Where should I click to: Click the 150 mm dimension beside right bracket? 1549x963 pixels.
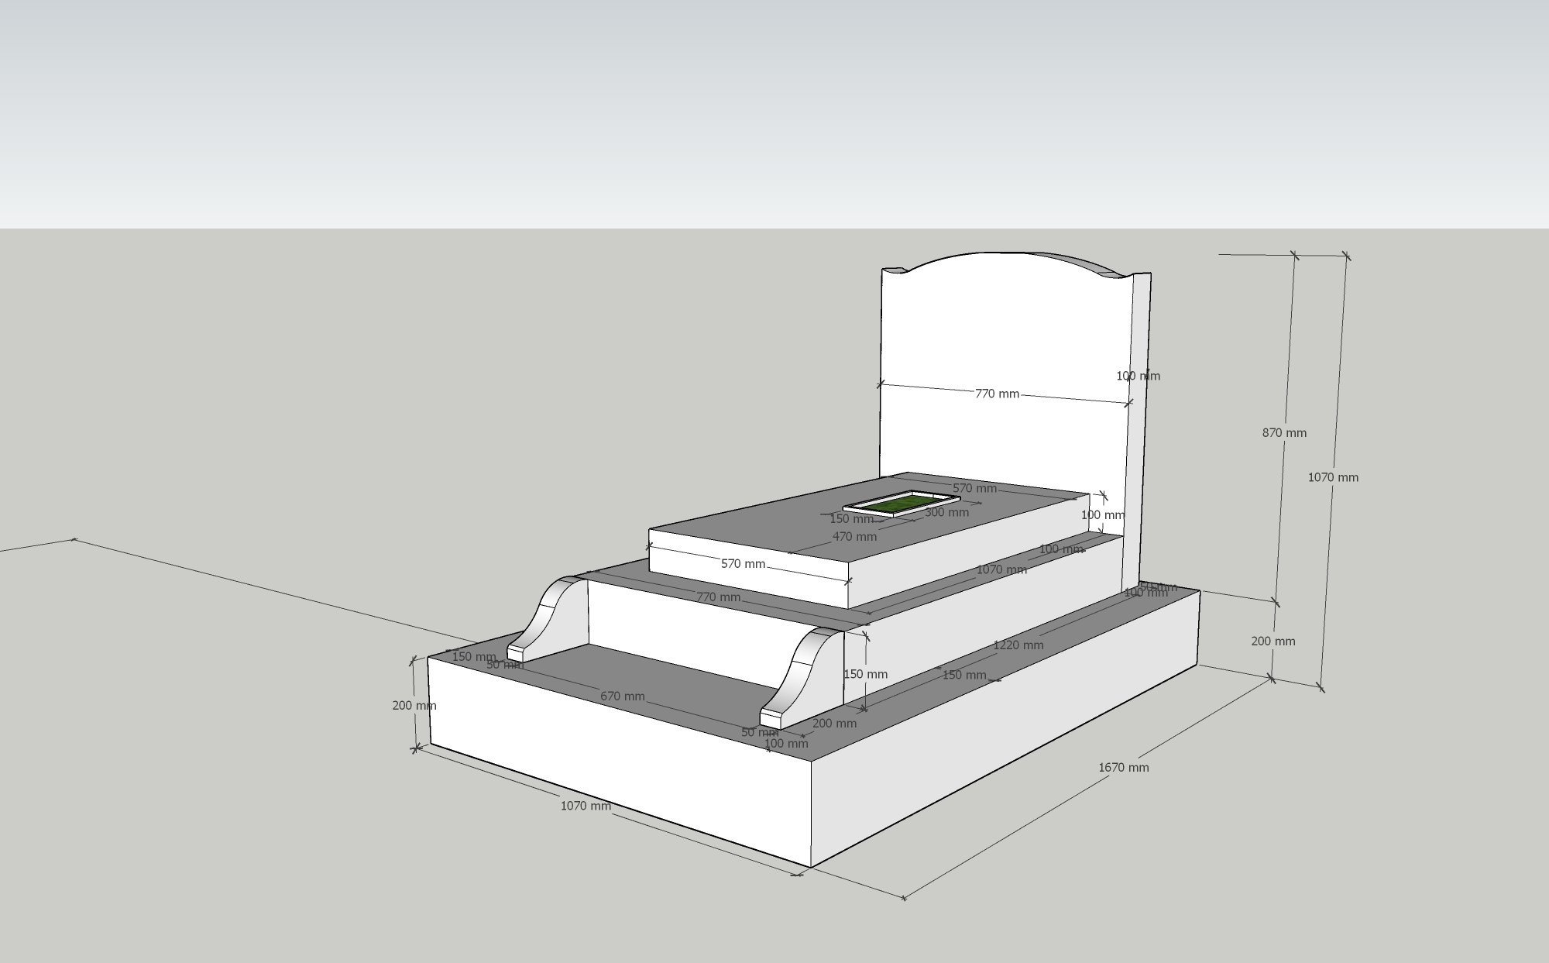[x=865, y=674]
